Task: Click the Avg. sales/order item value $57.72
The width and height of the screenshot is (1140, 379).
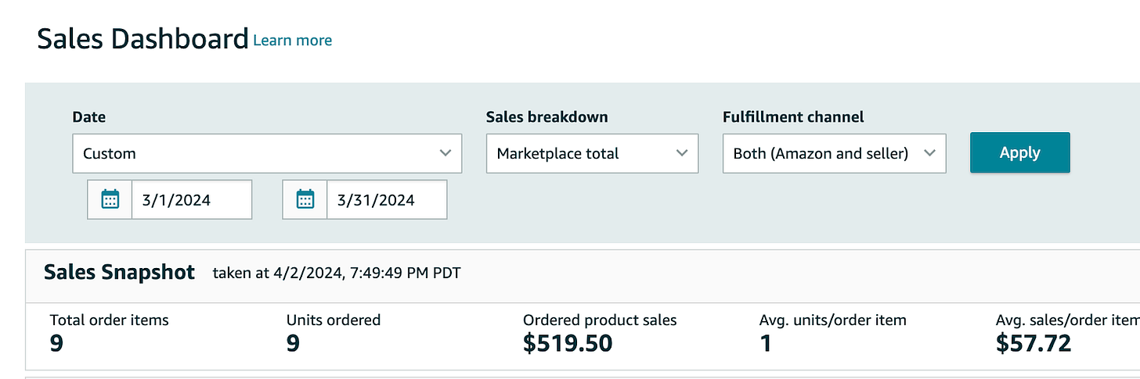Action: [x=1034, y=343]
